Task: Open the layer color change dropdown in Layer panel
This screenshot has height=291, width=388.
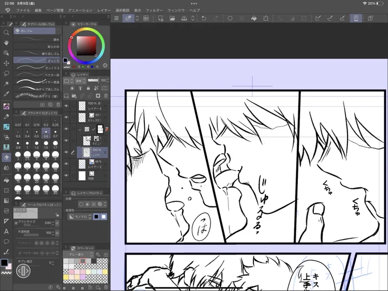Action: 68,80
